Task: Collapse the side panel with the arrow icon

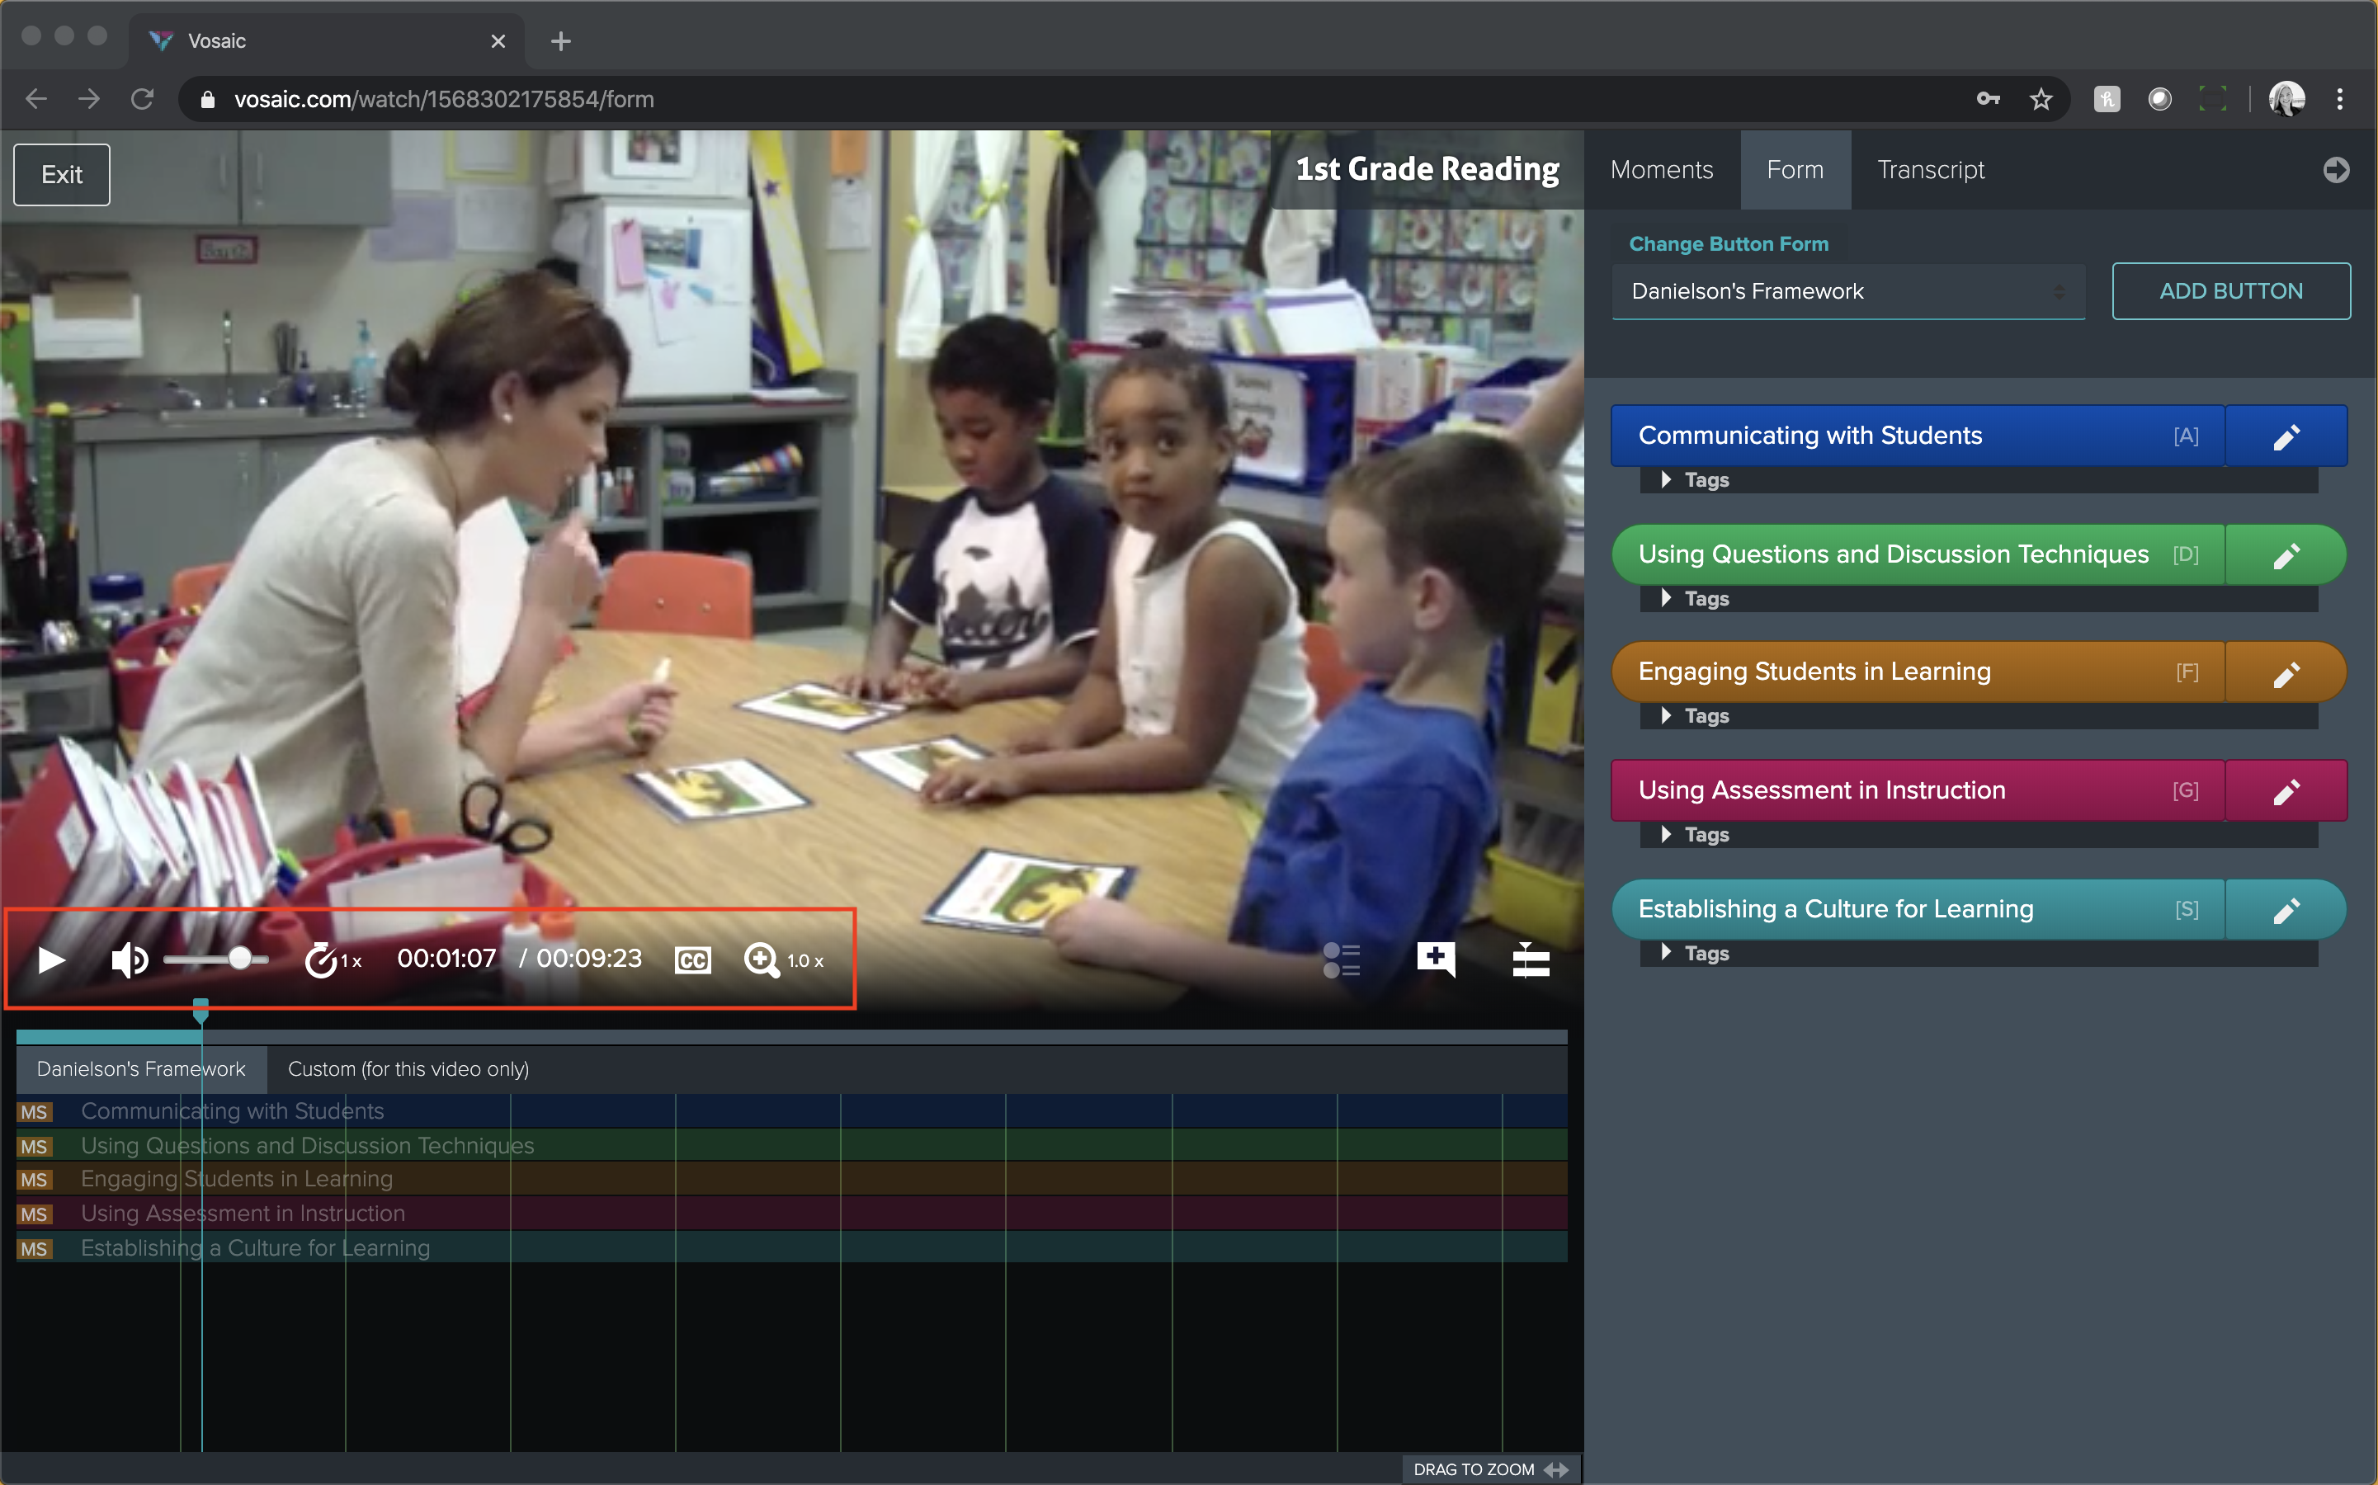Action: tap(2336, 170)
